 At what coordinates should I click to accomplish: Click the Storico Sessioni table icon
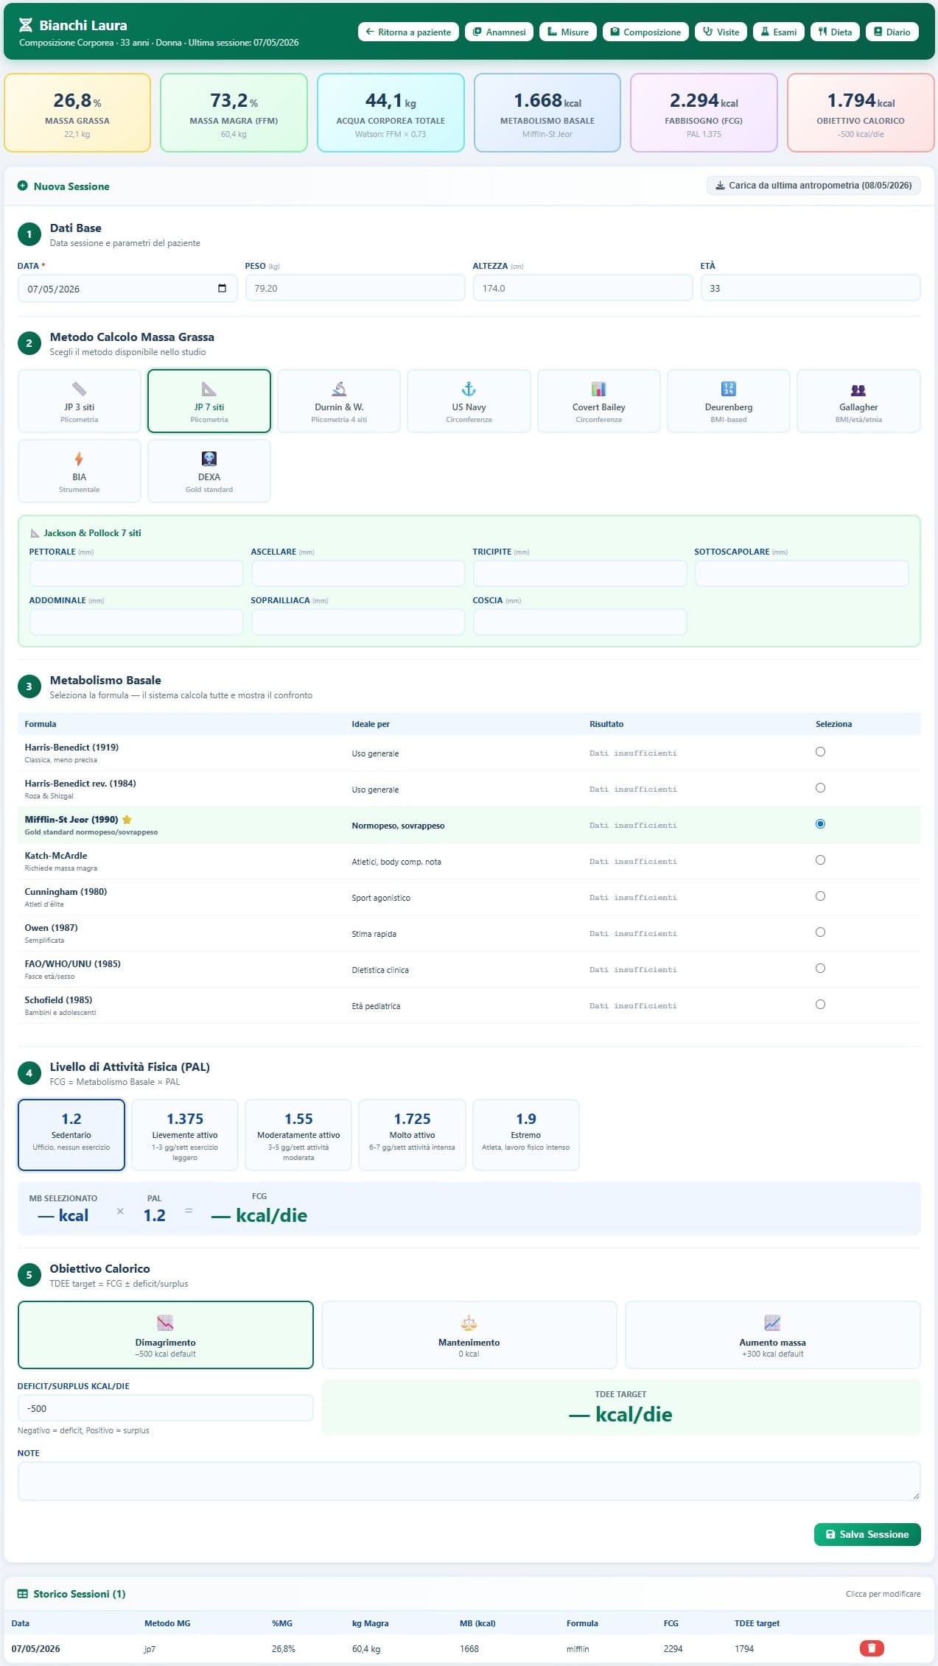pyautogui.click(x=23, y=1594)
